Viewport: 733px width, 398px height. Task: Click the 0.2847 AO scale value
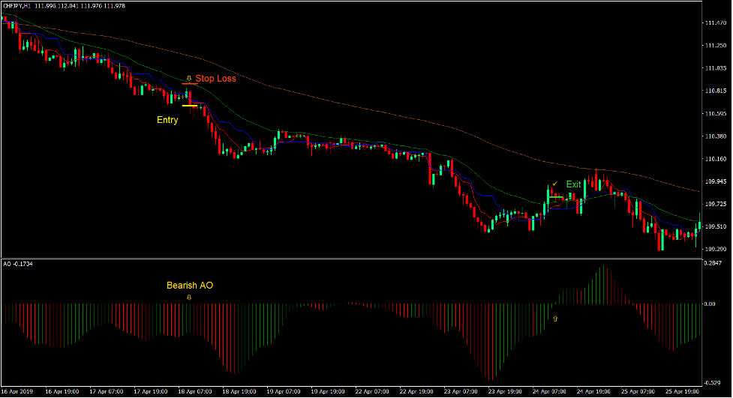point(713,264)
